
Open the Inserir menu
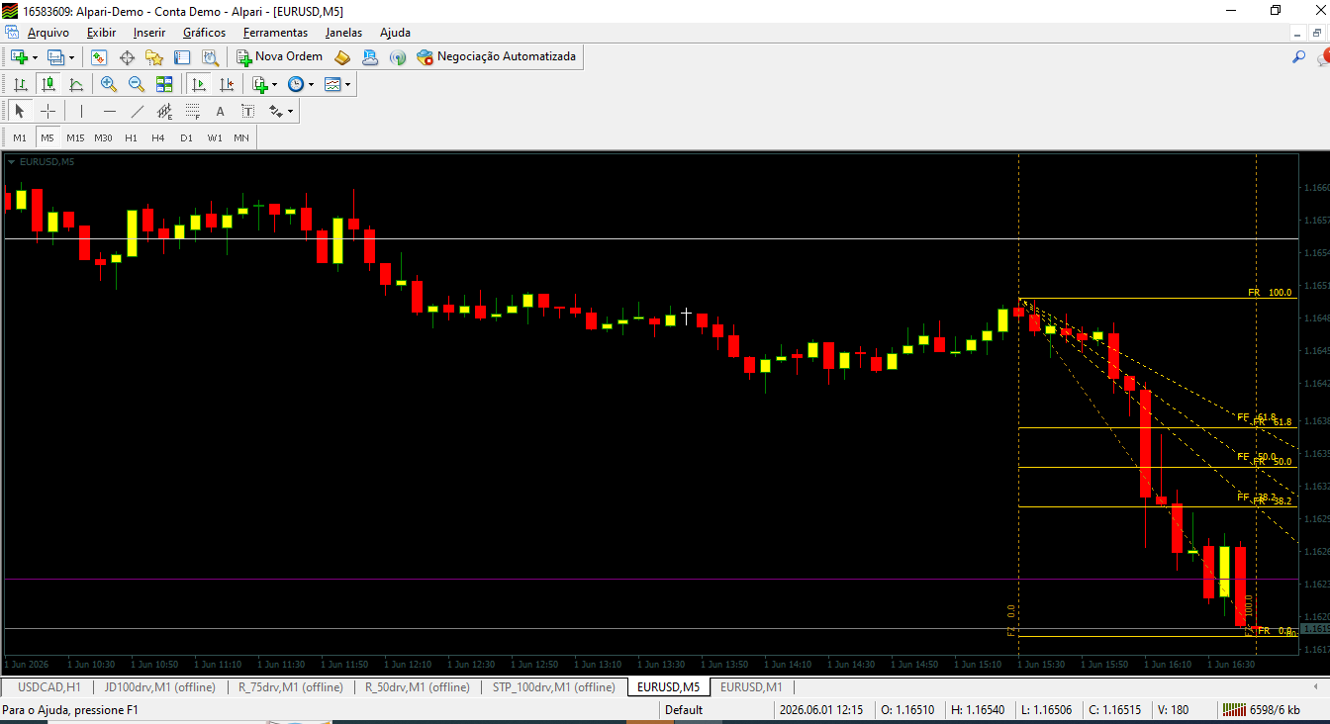[149, 33]
